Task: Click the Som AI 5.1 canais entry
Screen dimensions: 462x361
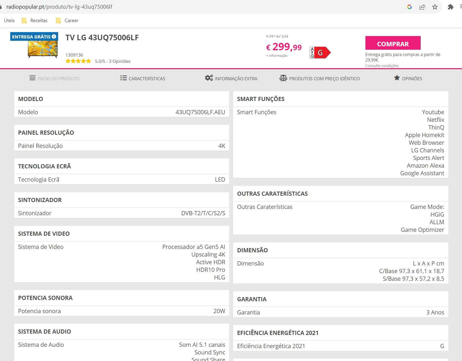Action: (x=202, y=345)
